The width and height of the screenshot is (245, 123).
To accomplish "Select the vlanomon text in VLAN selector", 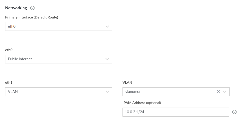I will [133, 92].
